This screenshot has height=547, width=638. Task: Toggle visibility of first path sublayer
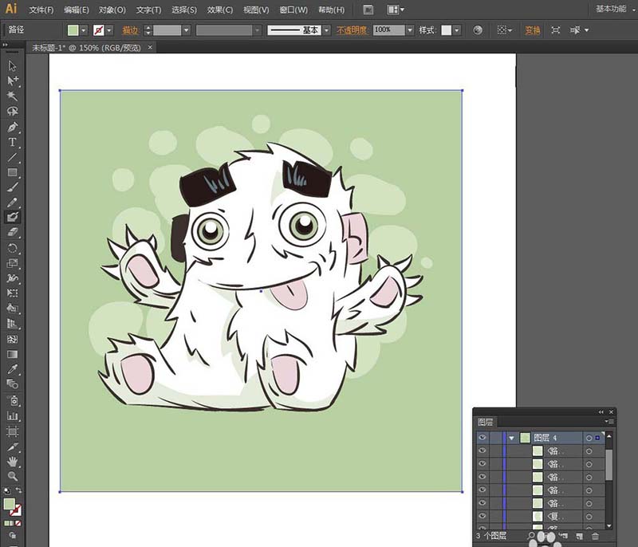(482, 451)
